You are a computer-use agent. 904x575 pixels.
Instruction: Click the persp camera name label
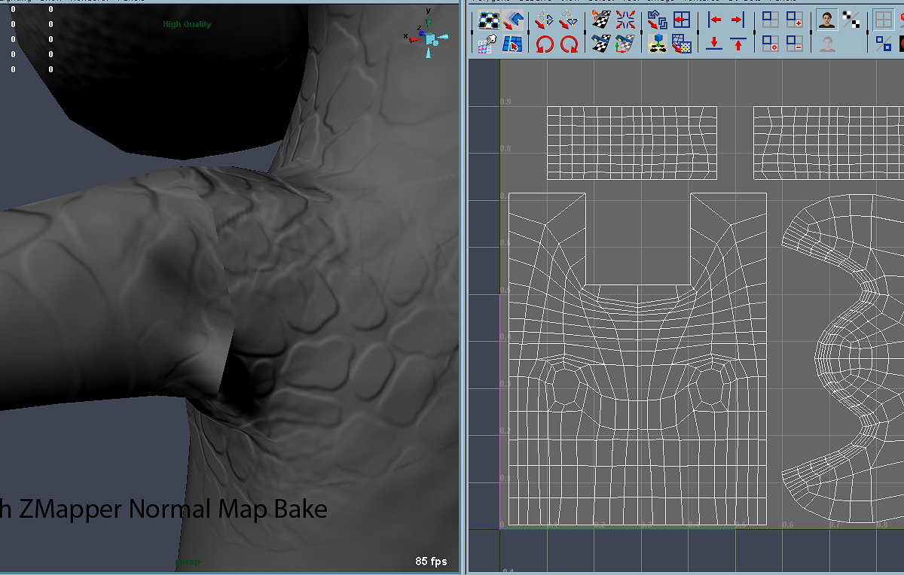(x=188, y=561)
